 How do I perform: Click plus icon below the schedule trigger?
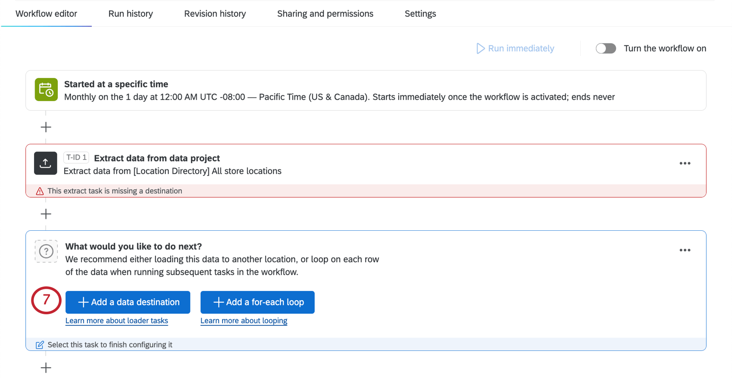46,127
